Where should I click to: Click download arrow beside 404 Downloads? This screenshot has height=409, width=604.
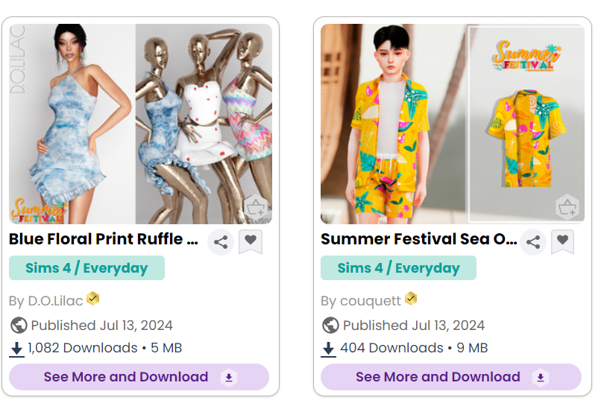pos(329,348)
